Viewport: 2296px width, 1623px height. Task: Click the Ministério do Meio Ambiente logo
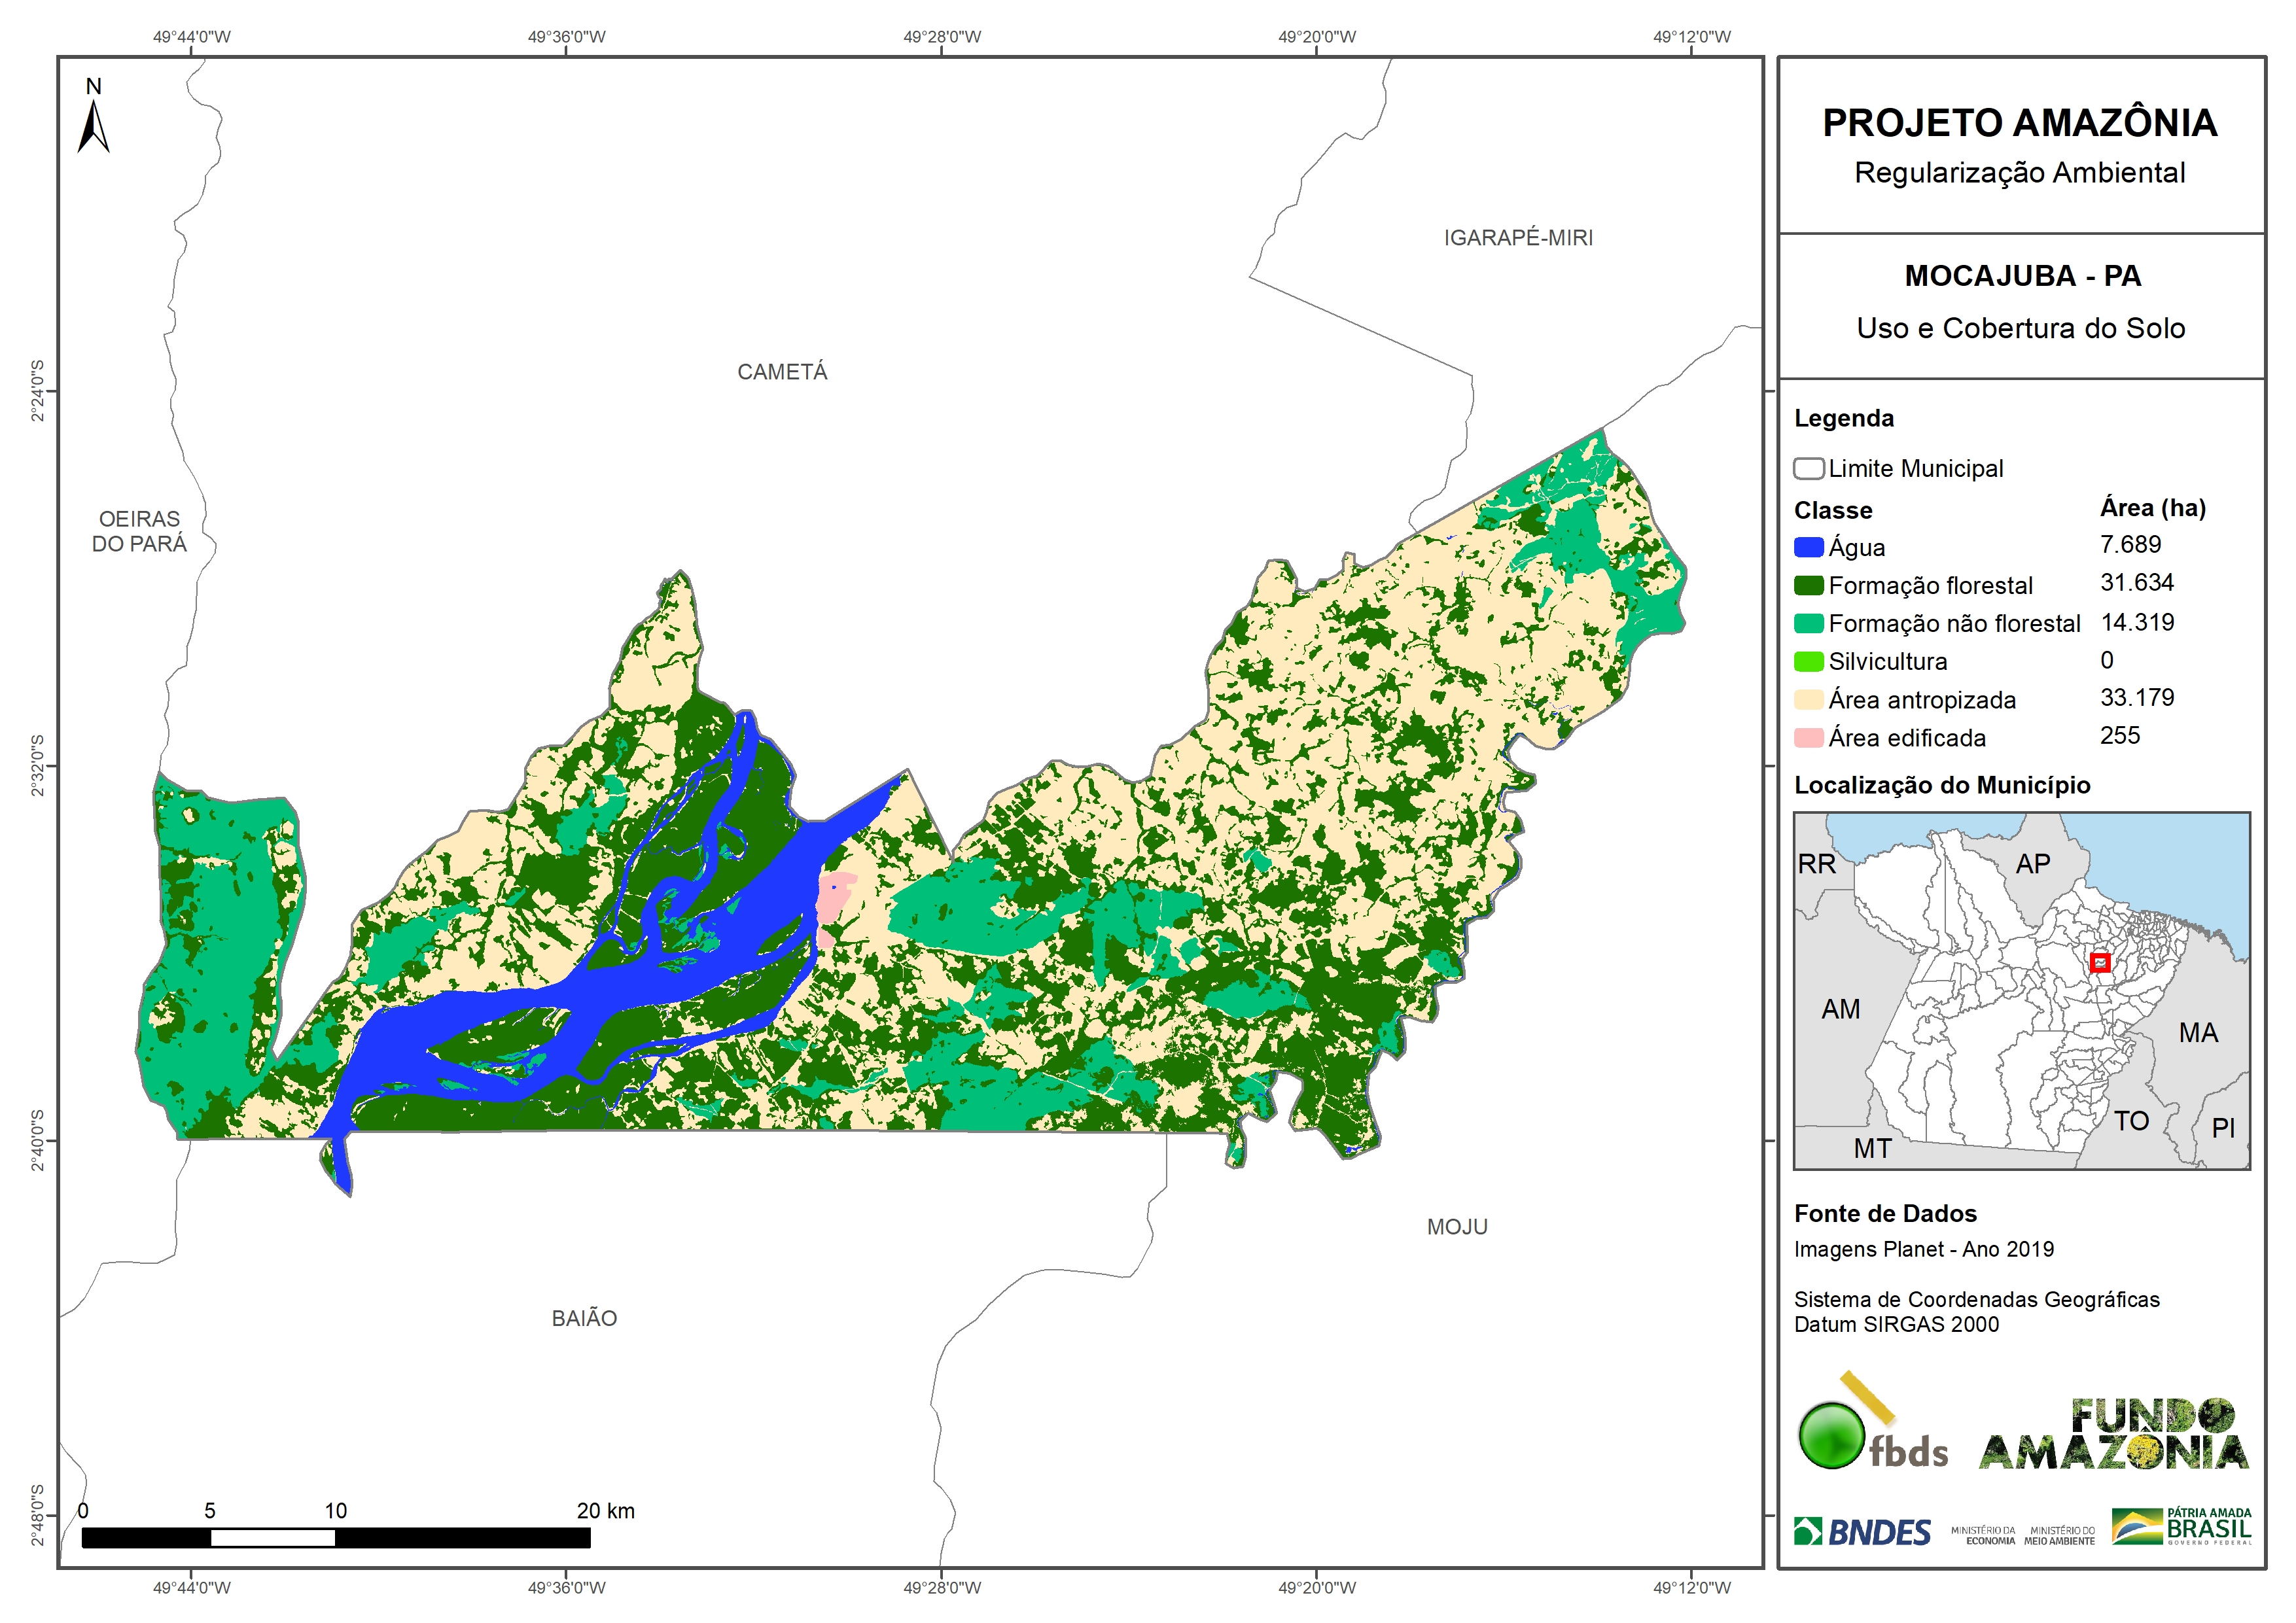click(2059, 1536)
